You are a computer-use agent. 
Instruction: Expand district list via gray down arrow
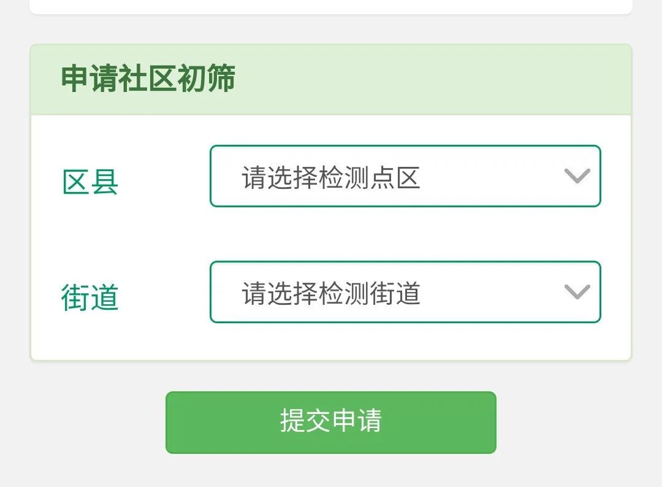pos(577,175)
